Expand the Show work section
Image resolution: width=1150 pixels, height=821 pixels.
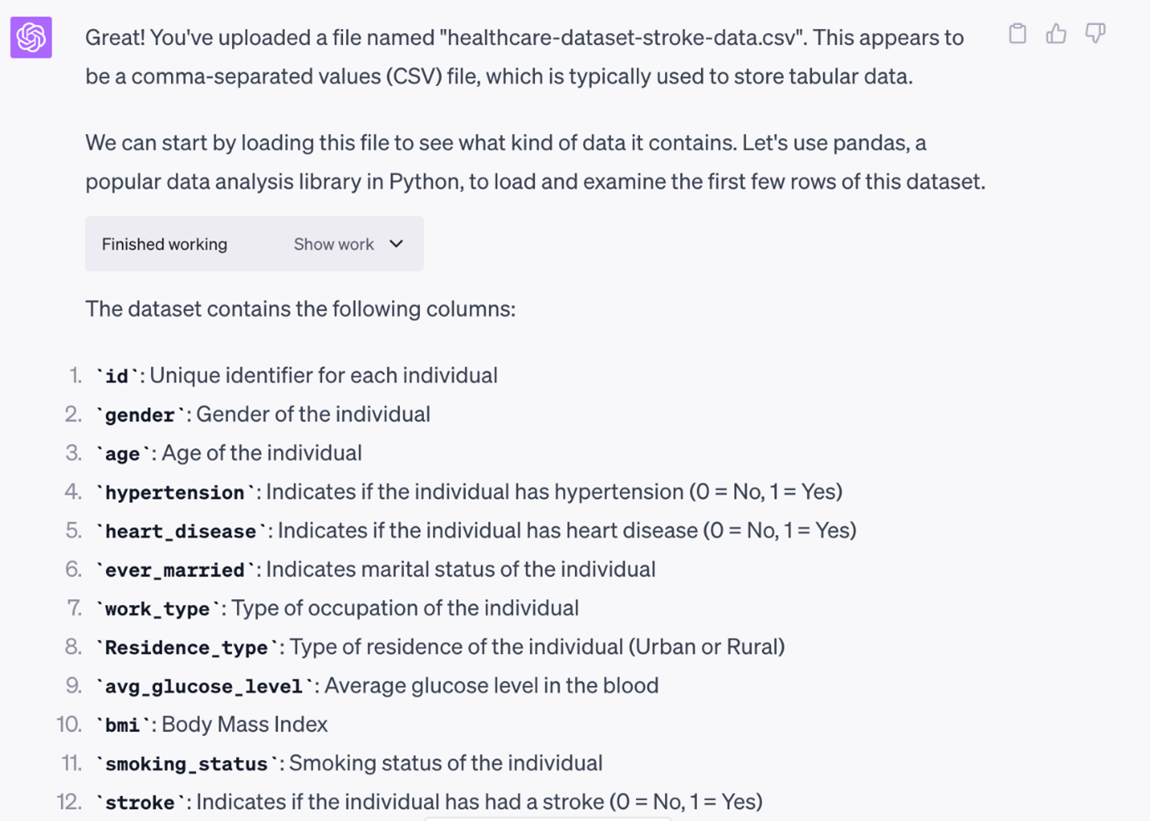click(x=333, y=244)
